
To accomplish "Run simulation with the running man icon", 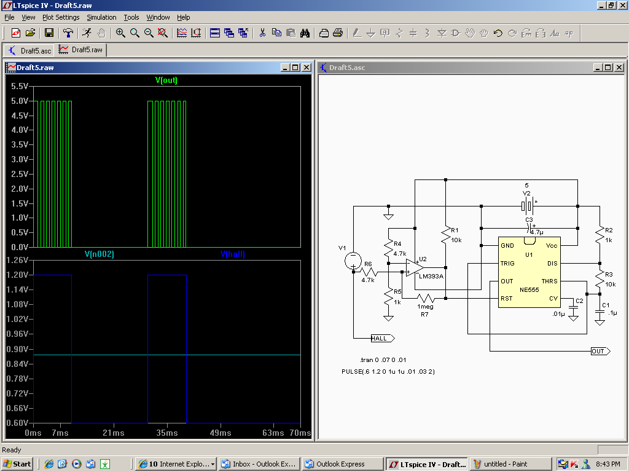I will point(87,33).
